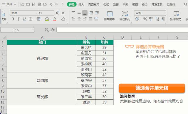Click the orange 筛选合并单元格 button
The width and height of the screenshot is (188, 114).
pos(152,88)
